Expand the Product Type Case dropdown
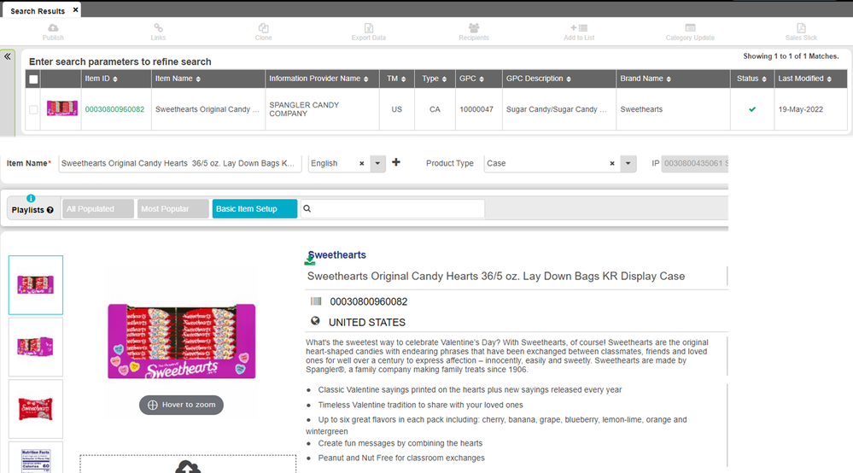This screenshot has width=853, height=473. pos(628,164)
